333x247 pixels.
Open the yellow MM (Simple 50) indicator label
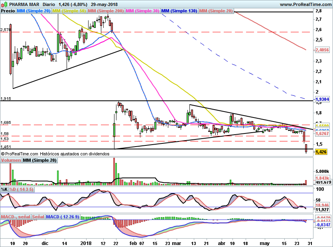[69, 11]
